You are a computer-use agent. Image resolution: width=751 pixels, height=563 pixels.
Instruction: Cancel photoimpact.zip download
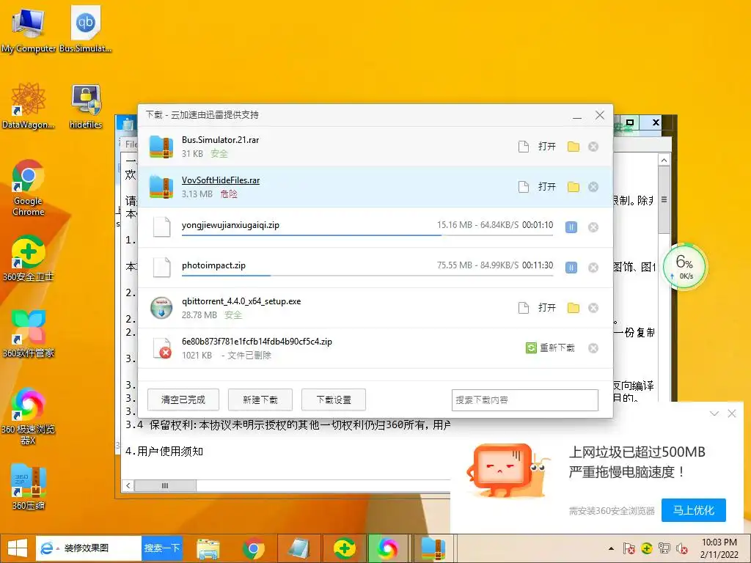coord(593,267)
